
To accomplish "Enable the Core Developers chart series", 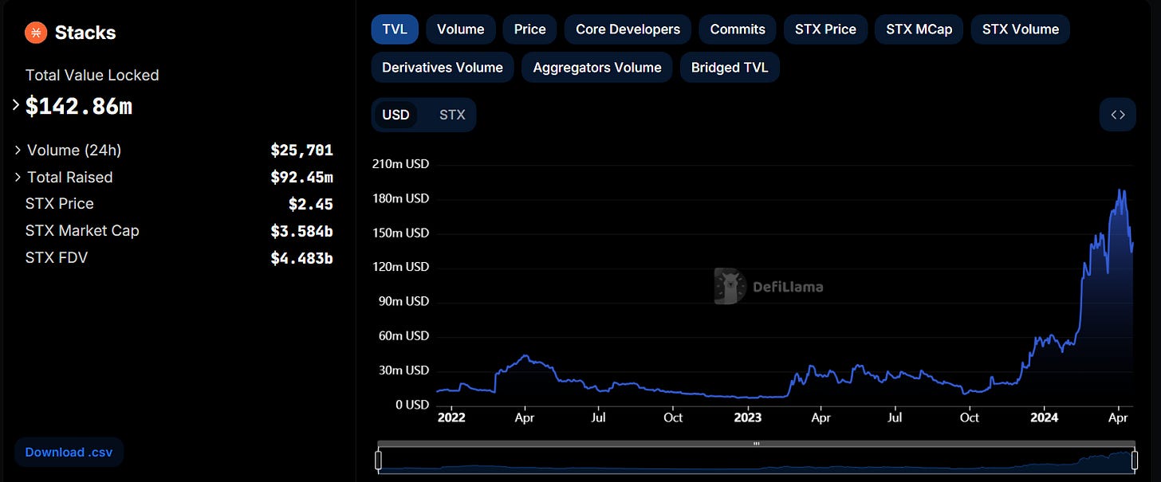I will 628,29.
